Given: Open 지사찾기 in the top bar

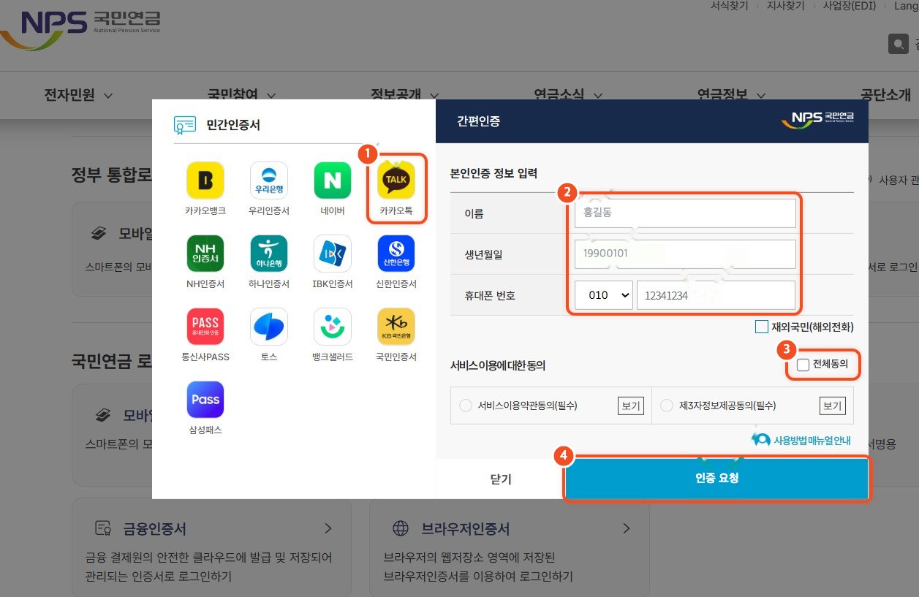Looking at the screenshot, I should (x=785, y=6).
